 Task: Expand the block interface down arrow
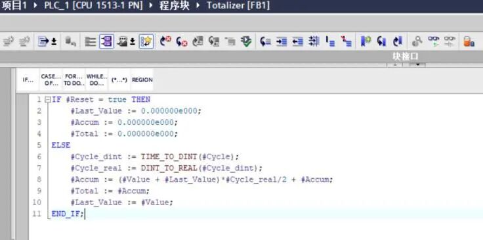tap(418, 65)
